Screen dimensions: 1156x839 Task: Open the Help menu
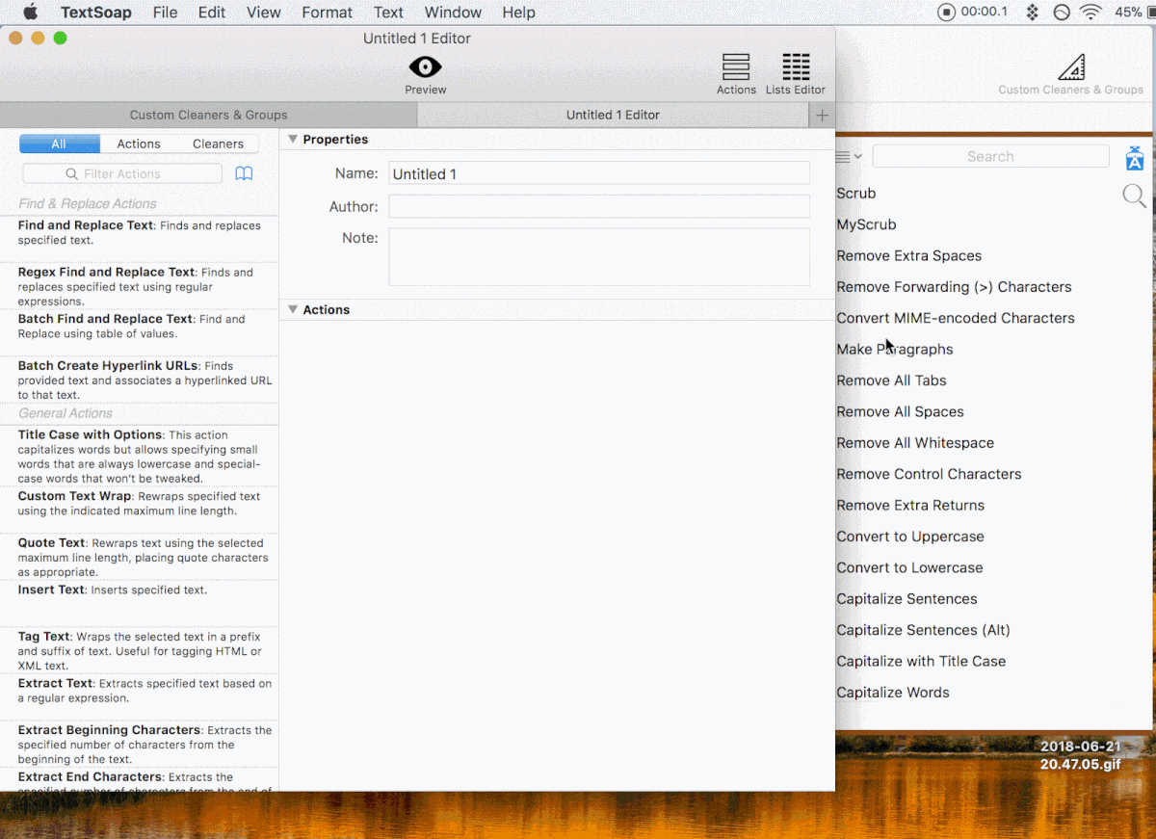point(518,13)
